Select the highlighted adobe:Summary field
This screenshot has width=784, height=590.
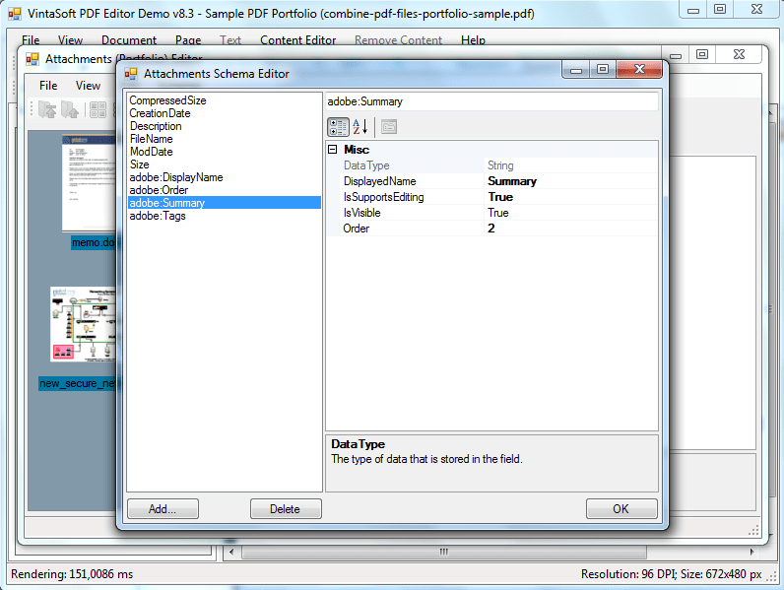[x=224, y=203]
